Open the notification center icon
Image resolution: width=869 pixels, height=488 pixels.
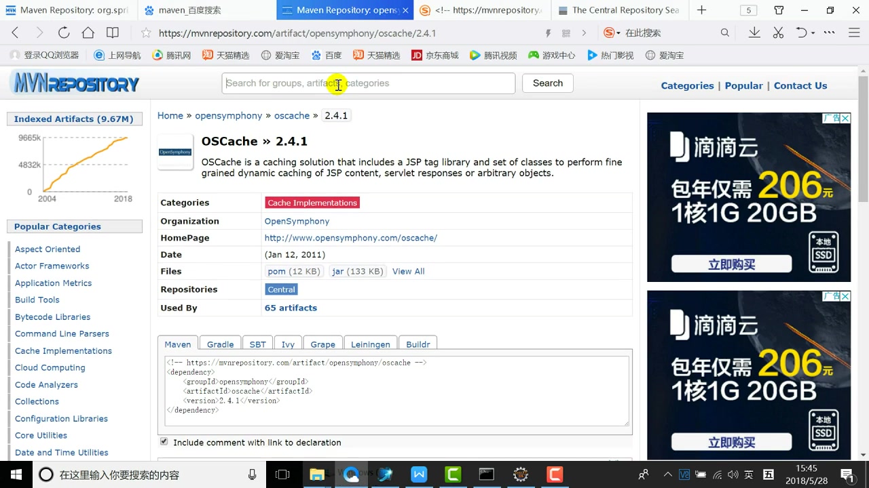tap(847, 474)
